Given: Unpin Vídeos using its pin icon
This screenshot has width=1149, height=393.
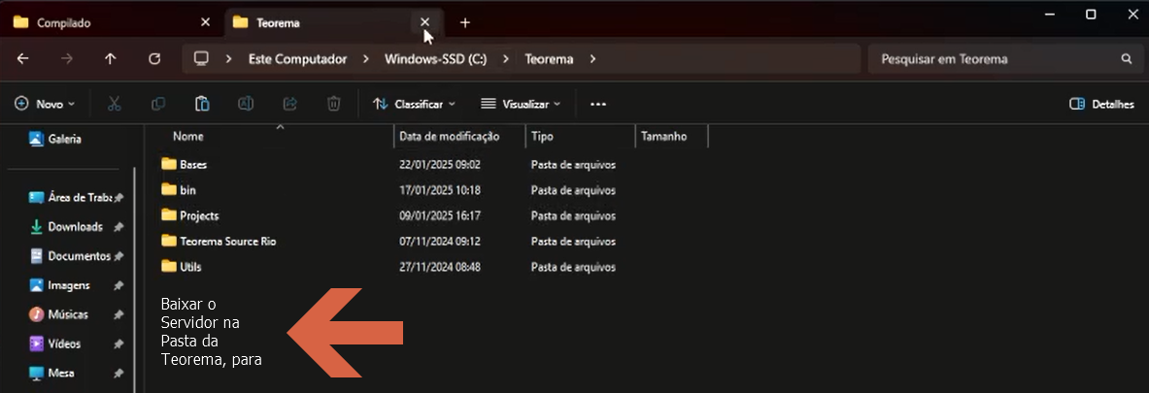Looking at the screenshot, I should [x=118, y=344].
